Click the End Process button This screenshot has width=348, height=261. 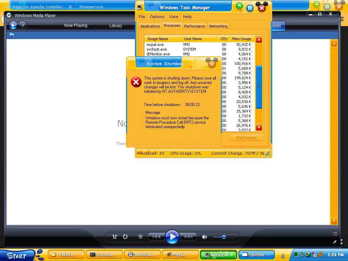click(246, 138)
